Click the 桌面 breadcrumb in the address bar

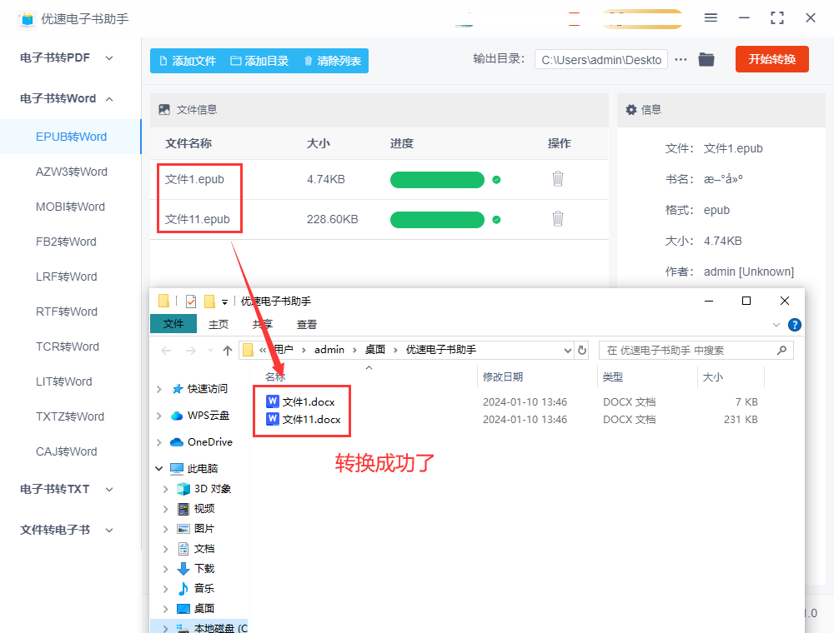pos(375,350)
